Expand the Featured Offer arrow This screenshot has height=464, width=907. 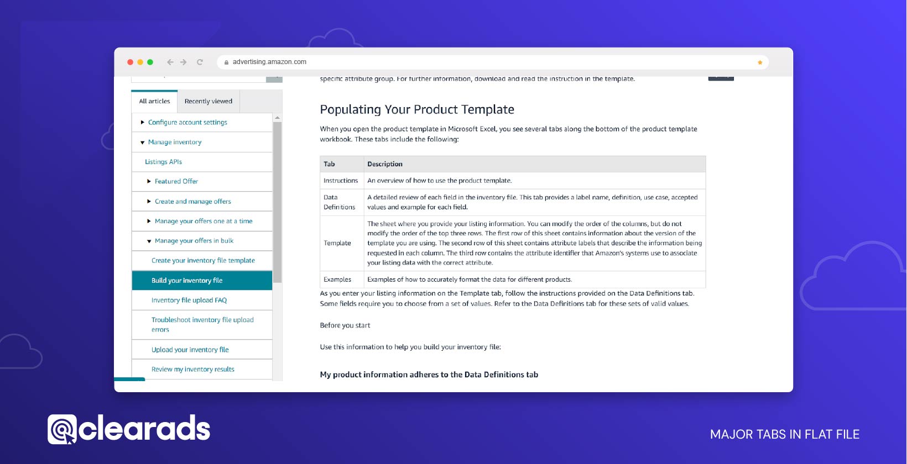[149, 181]
